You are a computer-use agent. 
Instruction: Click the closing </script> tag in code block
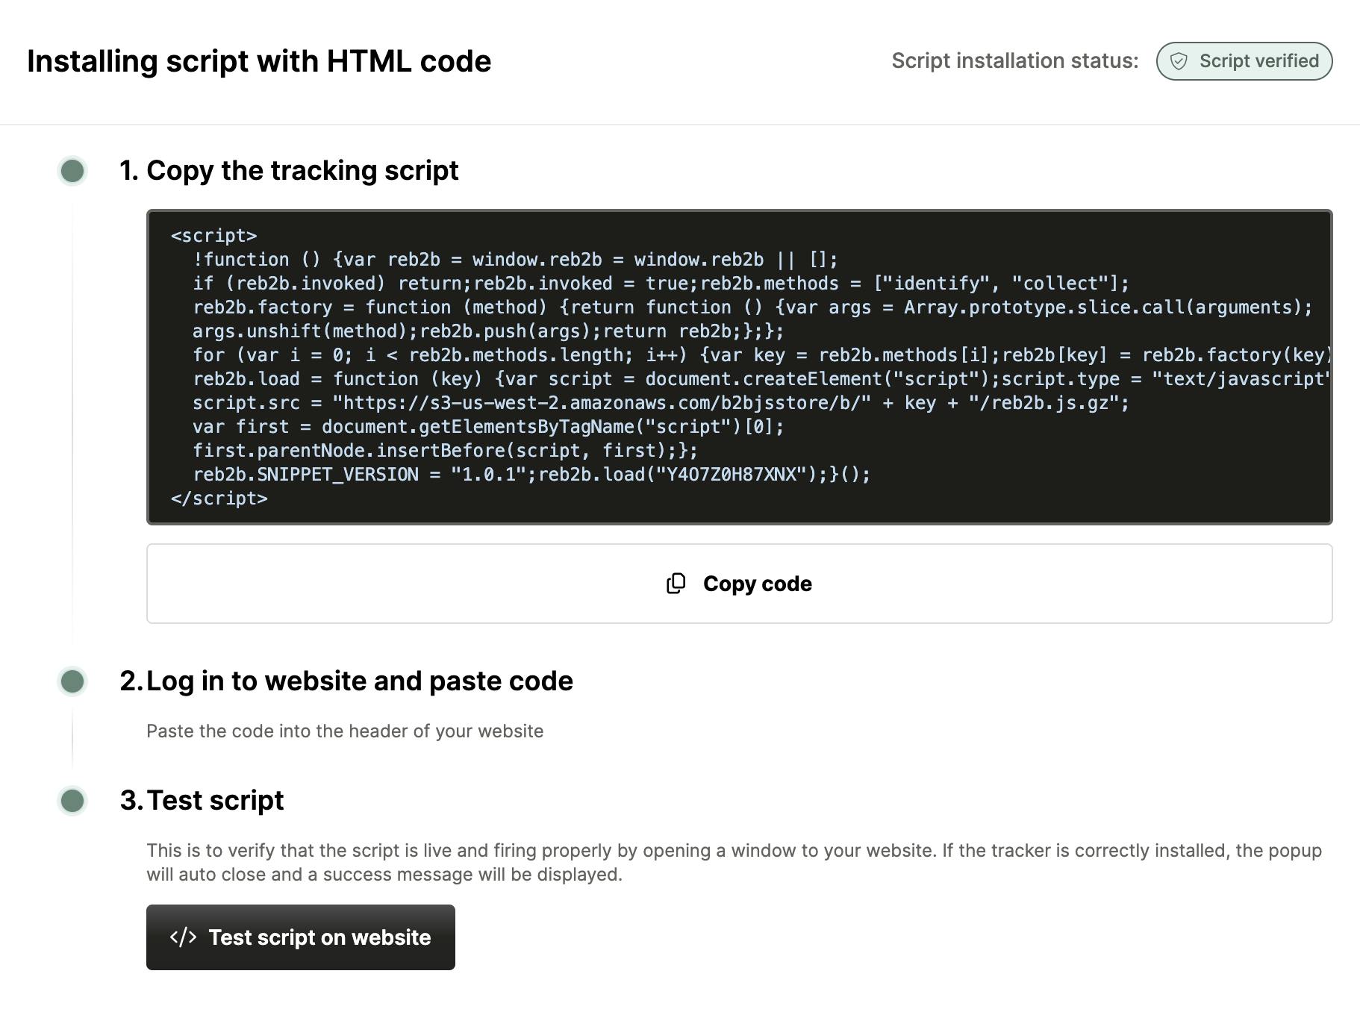point(219,499)
